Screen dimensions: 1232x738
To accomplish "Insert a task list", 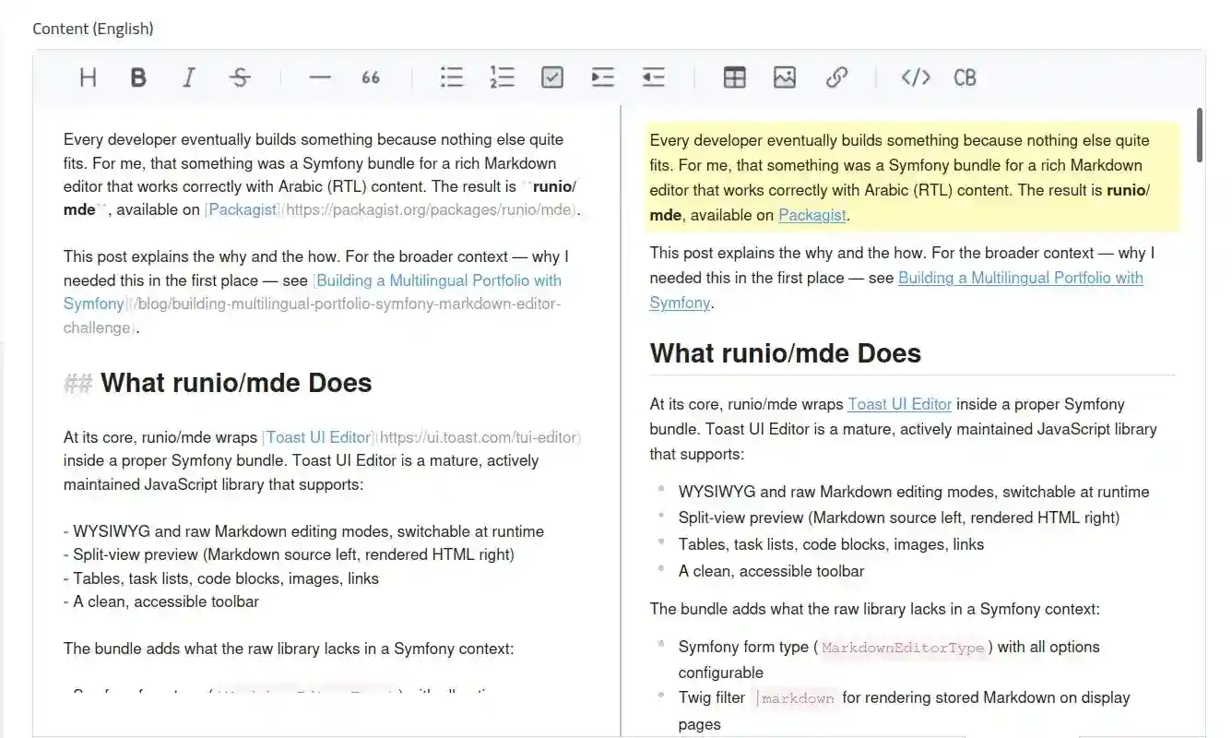I will (552, 77).
